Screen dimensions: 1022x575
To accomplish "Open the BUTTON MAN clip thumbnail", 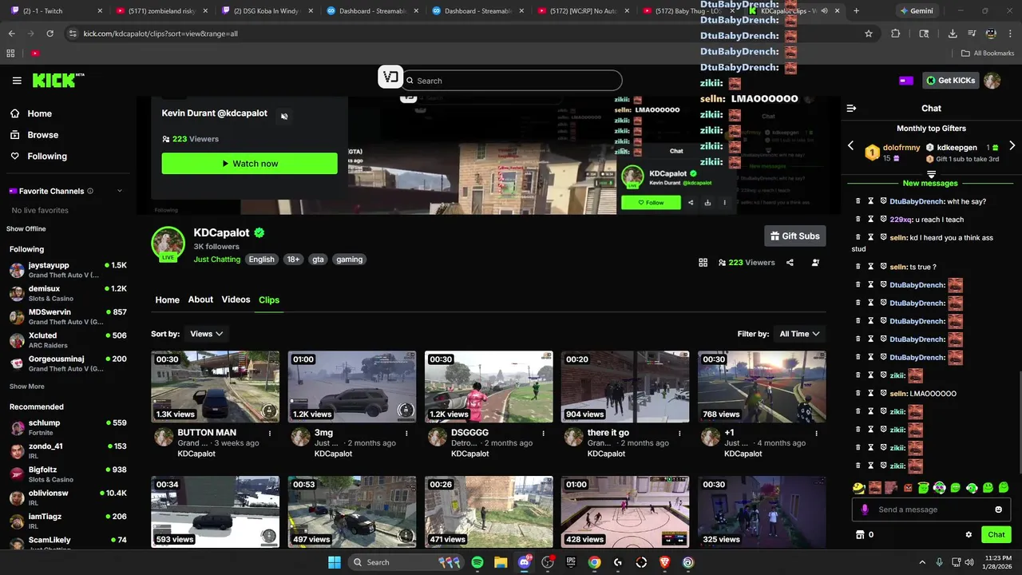I will coord(216,387).
